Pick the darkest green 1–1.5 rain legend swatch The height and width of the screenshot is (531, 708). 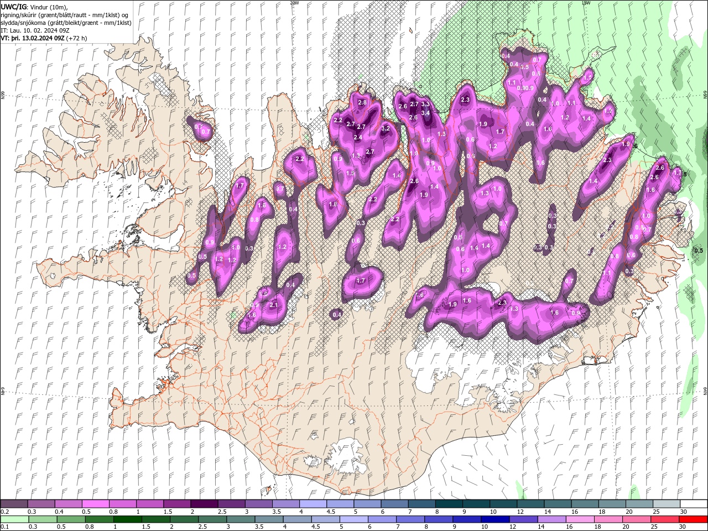pos(127,519)
